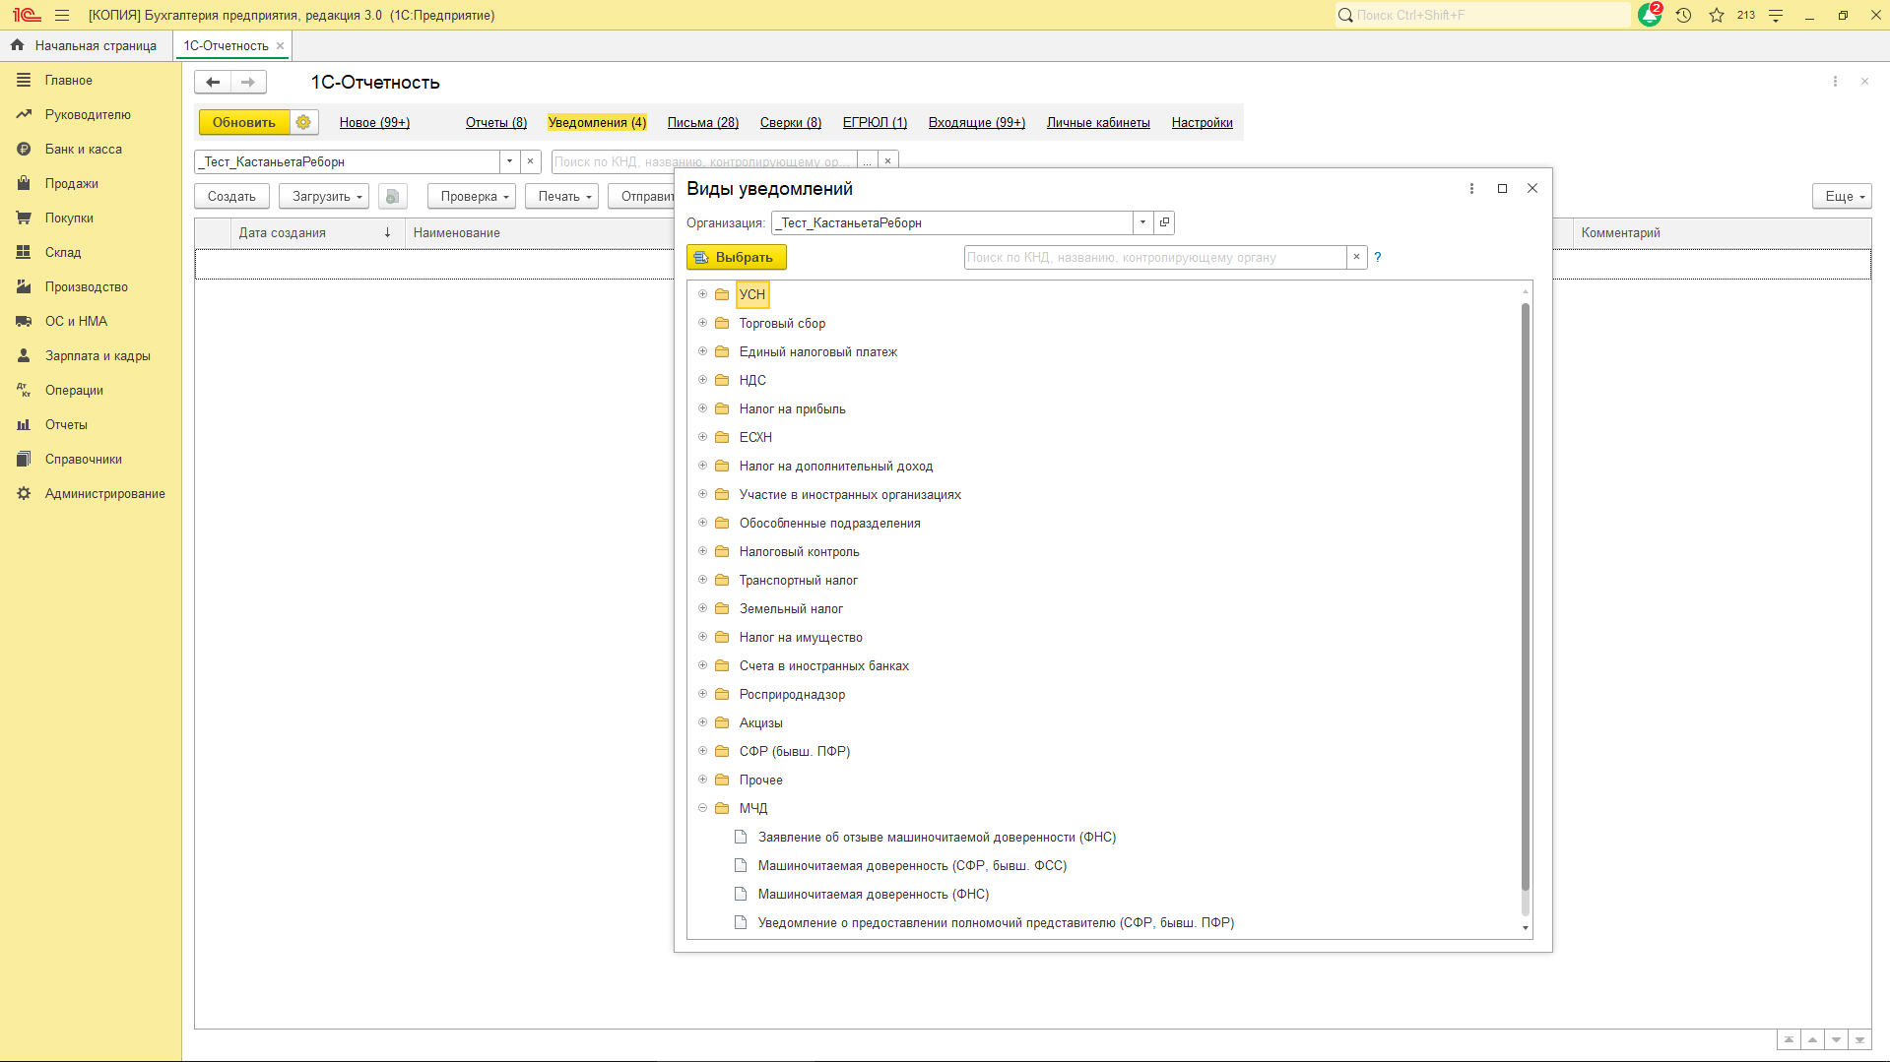
Task: Select Машиночитаемая доверенность (СФР, бывш. ФСС)
Action: (x=912, y=865)
